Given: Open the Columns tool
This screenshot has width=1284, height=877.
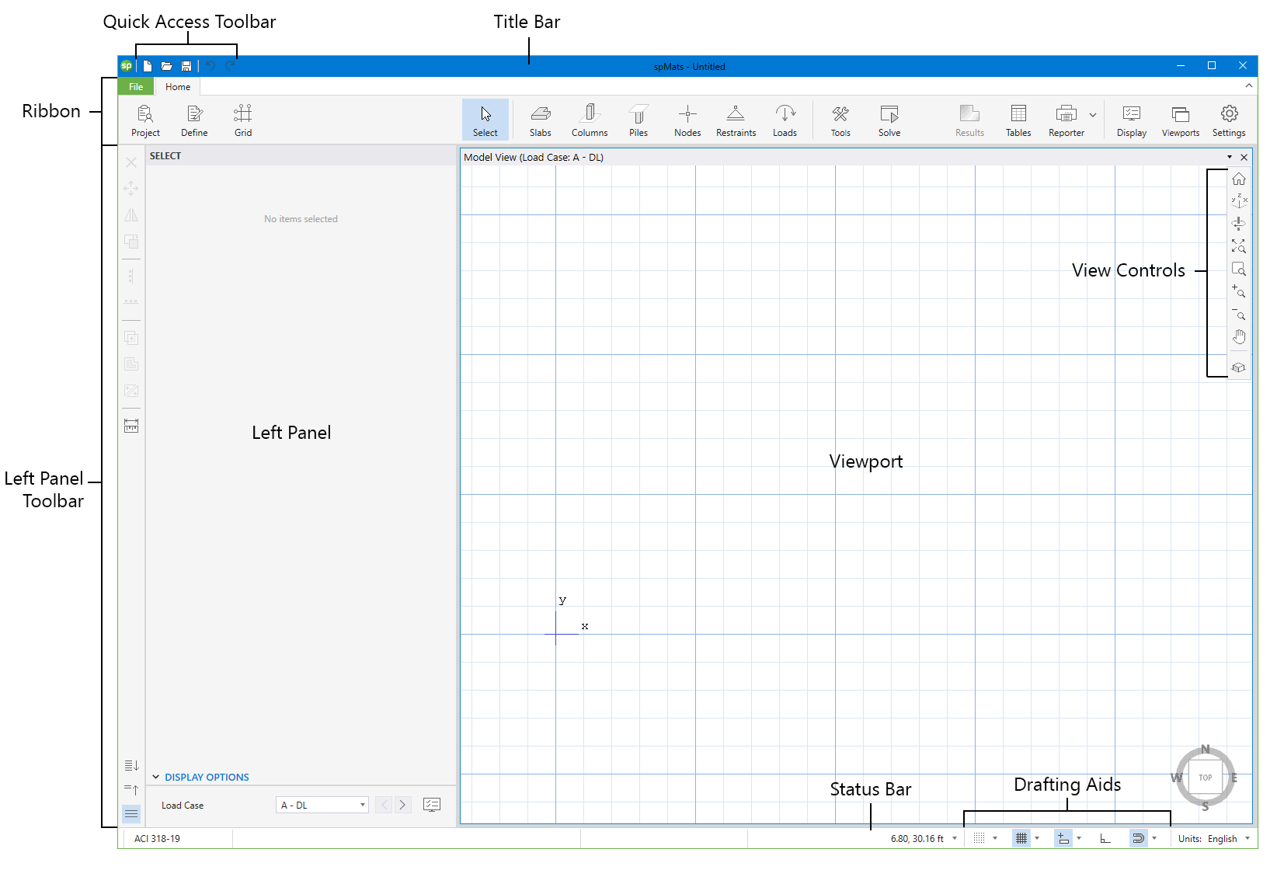Looking at the screenshot, I should coord(590,119).
